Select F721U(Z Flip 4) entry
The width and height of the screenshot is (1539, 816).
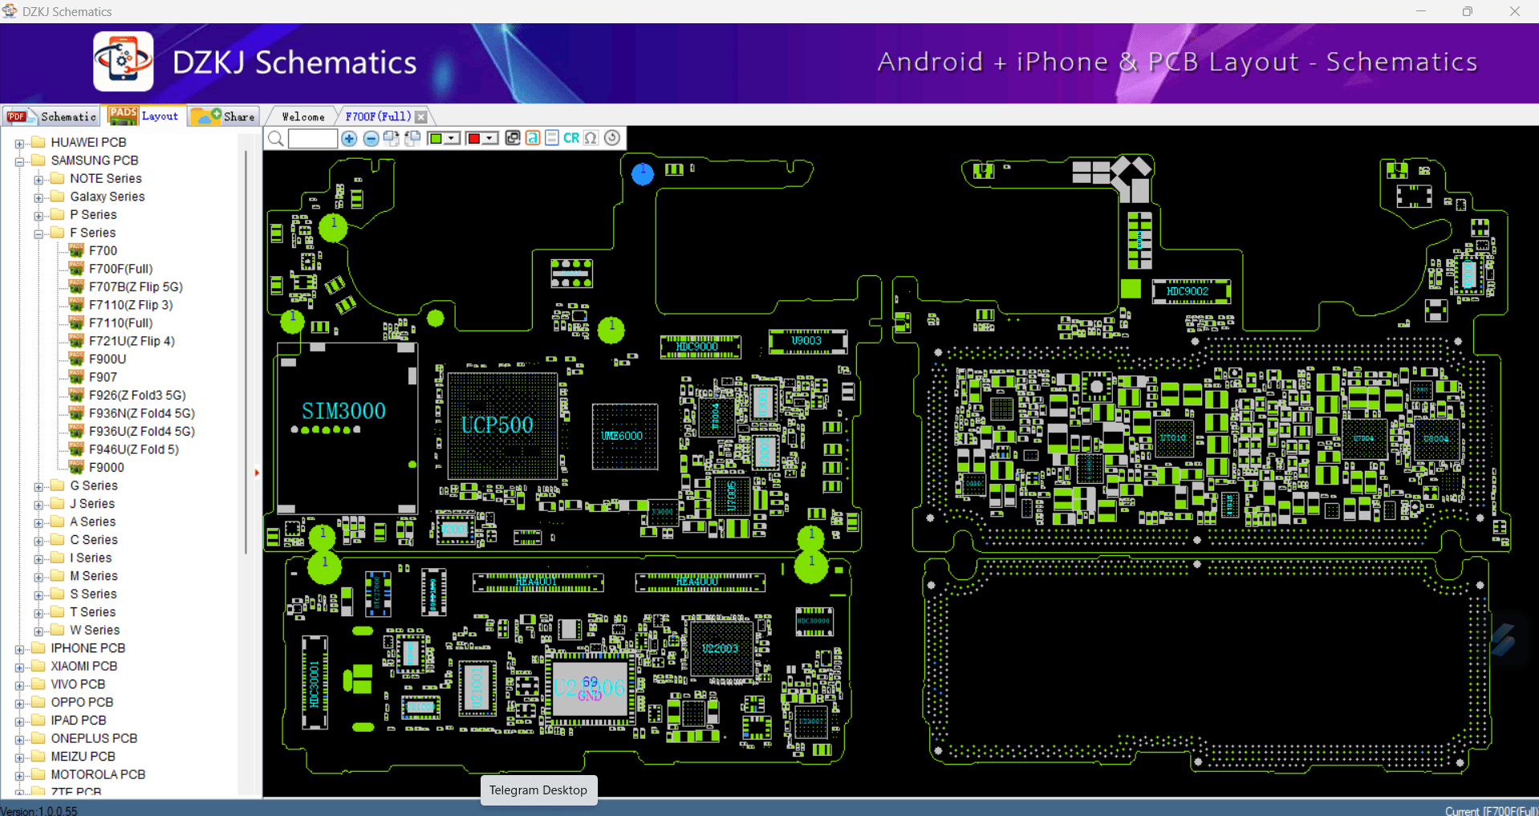tap(132, 341)
